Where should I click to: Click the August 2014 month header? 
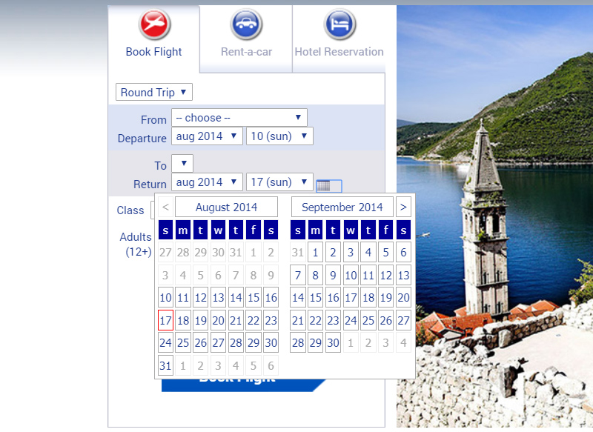coord(226,207)
